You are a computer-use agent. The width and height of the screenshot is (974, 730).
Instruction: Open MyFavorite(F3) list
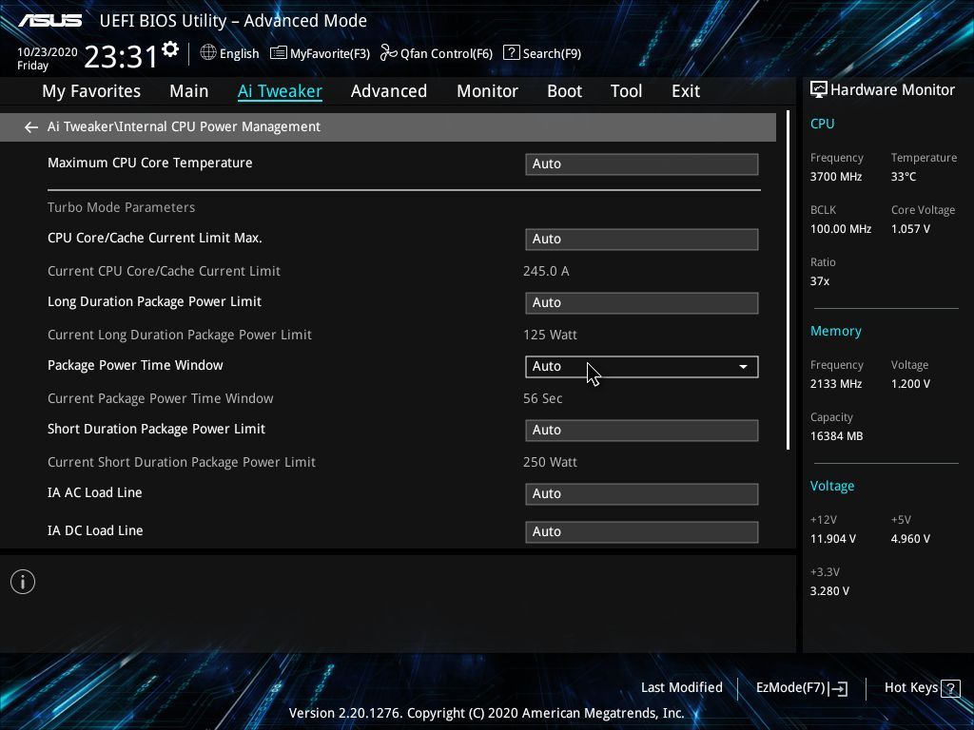[x=320, y=53]
